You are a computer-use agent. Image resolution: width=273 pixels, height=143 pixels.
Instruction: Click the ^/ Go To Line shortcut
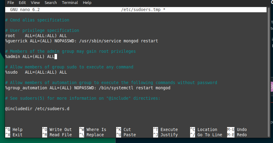[206, 135]
